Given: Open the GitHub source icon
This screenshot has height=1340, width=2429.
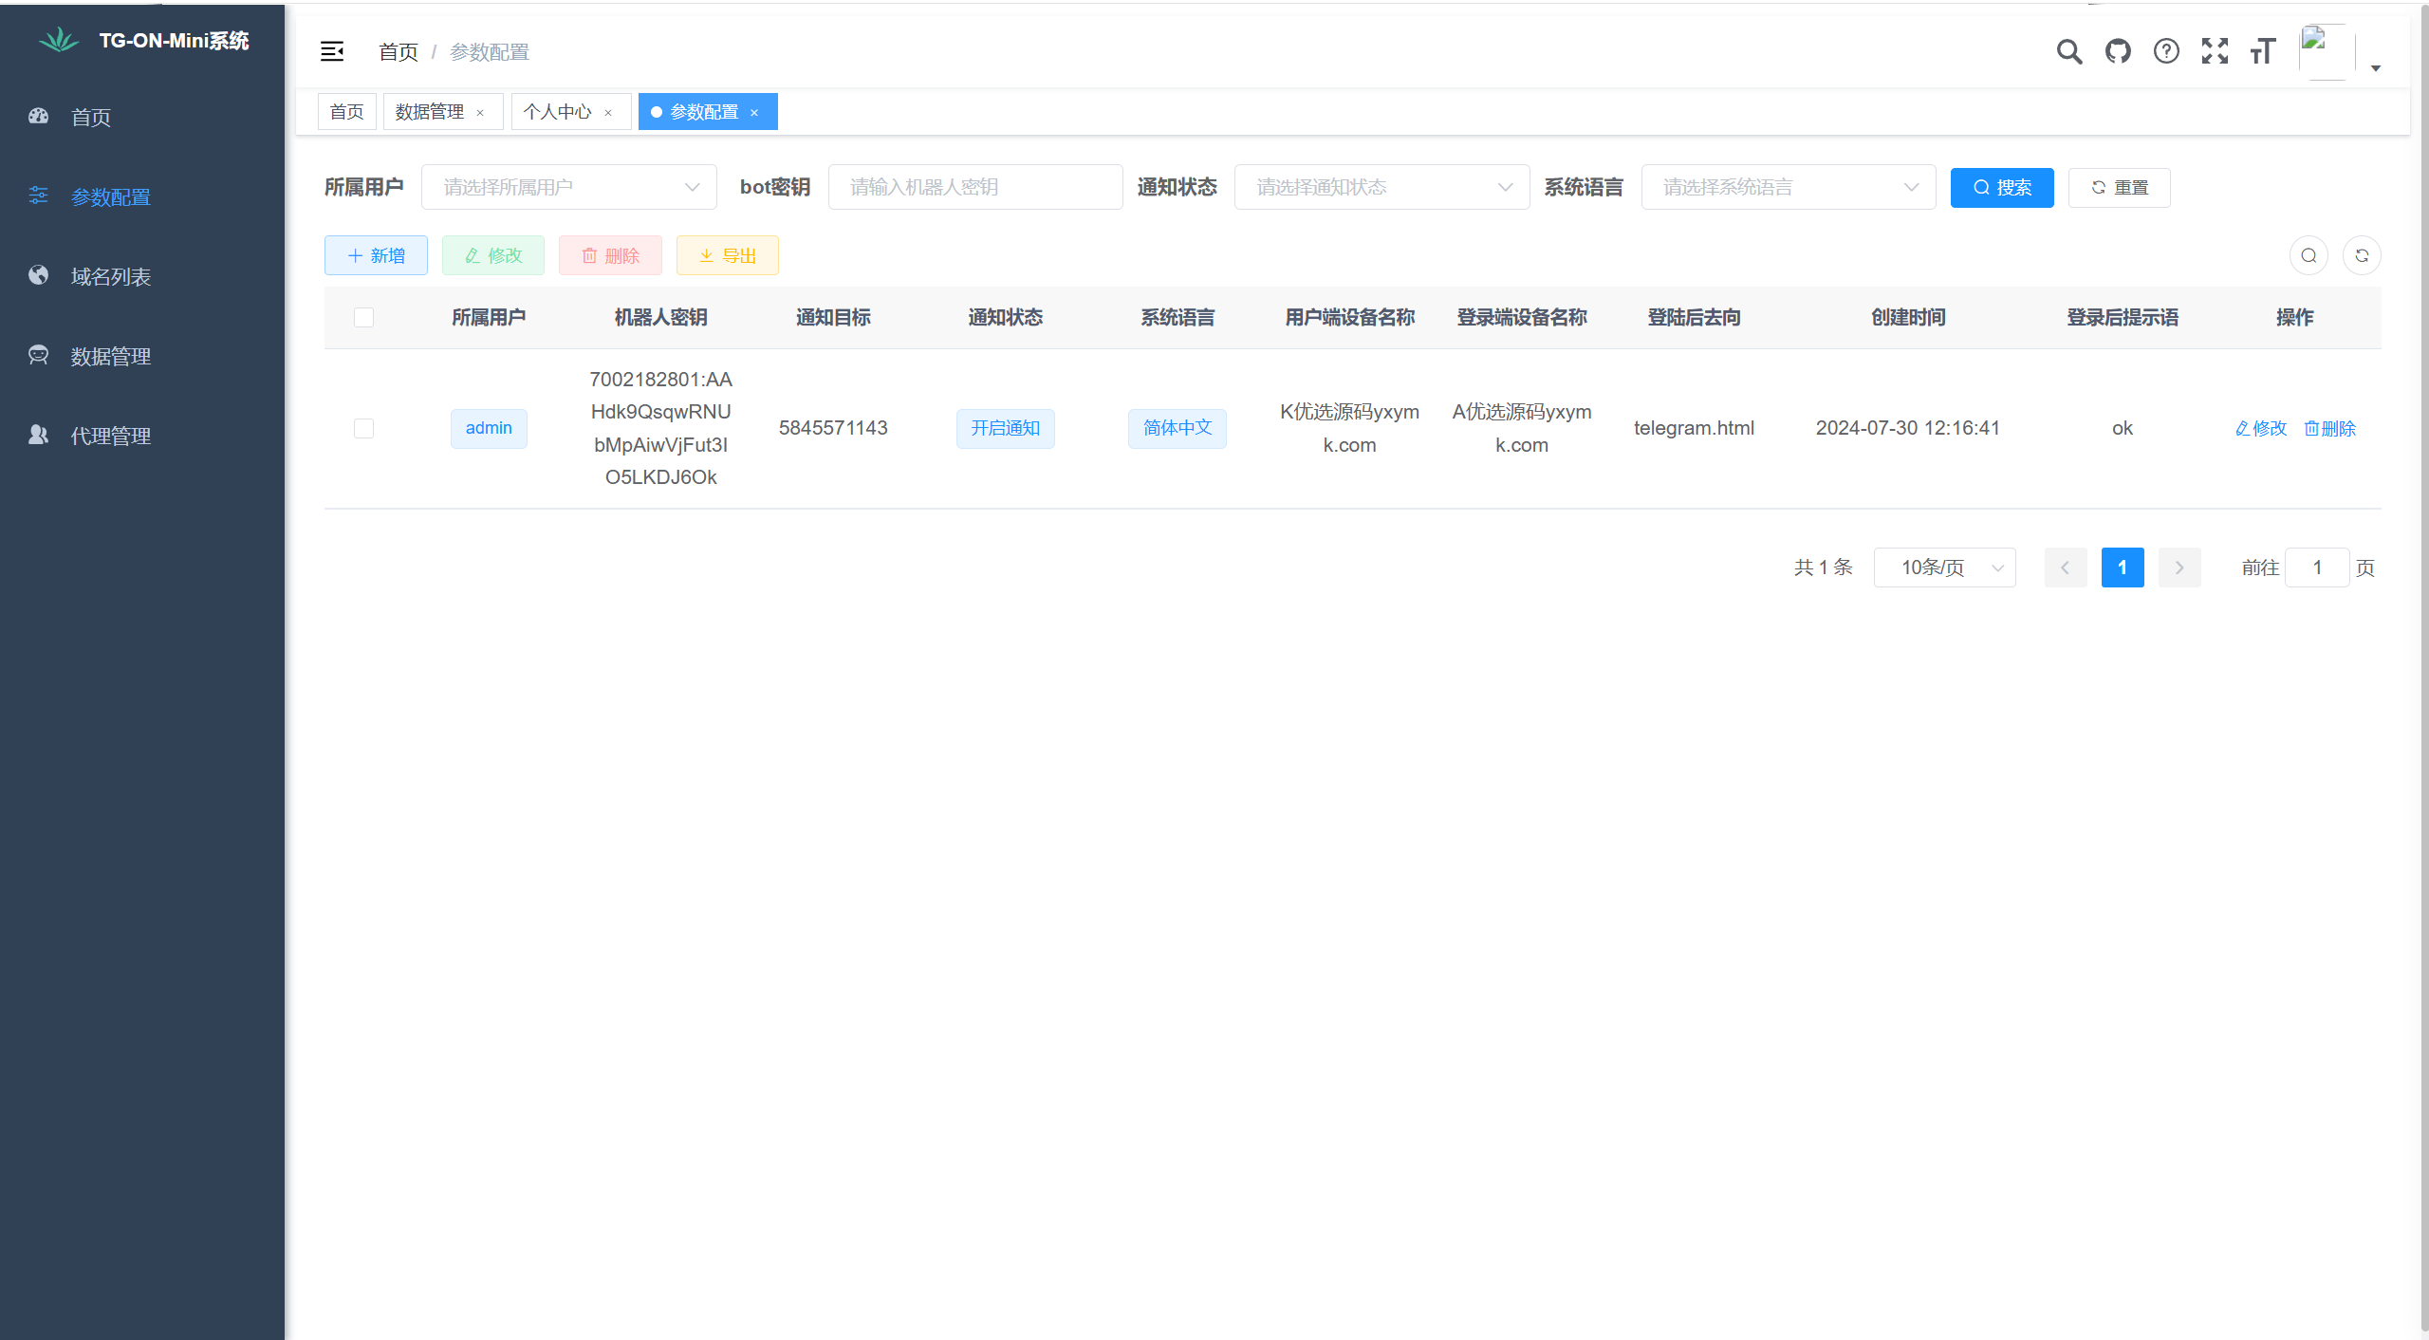Looking at the screenshot, I should point(2118,51).
